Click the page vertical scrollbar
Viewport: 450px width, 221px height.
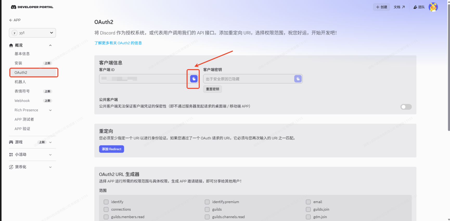point(449,68)
